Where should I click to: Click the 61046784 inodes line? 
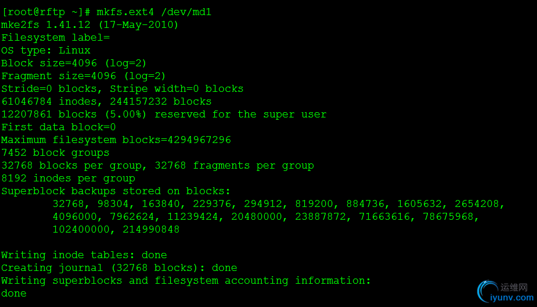click(106, 102)
